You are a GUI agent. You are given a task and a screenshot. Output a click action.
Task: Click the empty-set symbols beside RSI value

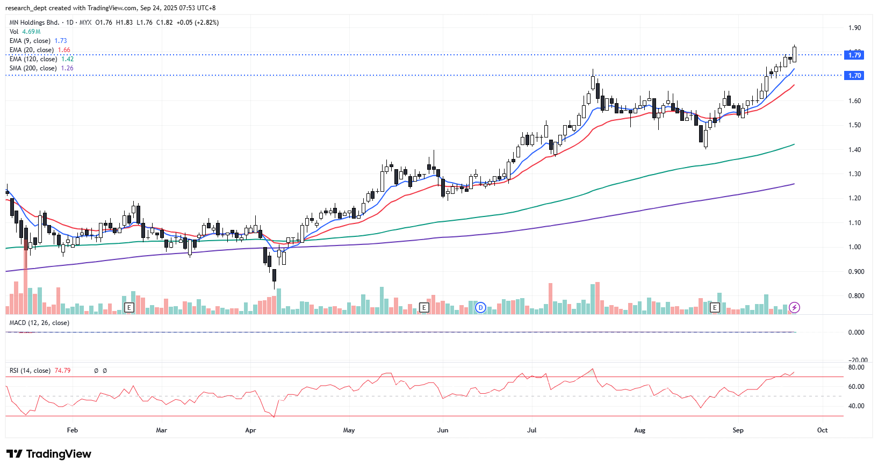[100, 371]
